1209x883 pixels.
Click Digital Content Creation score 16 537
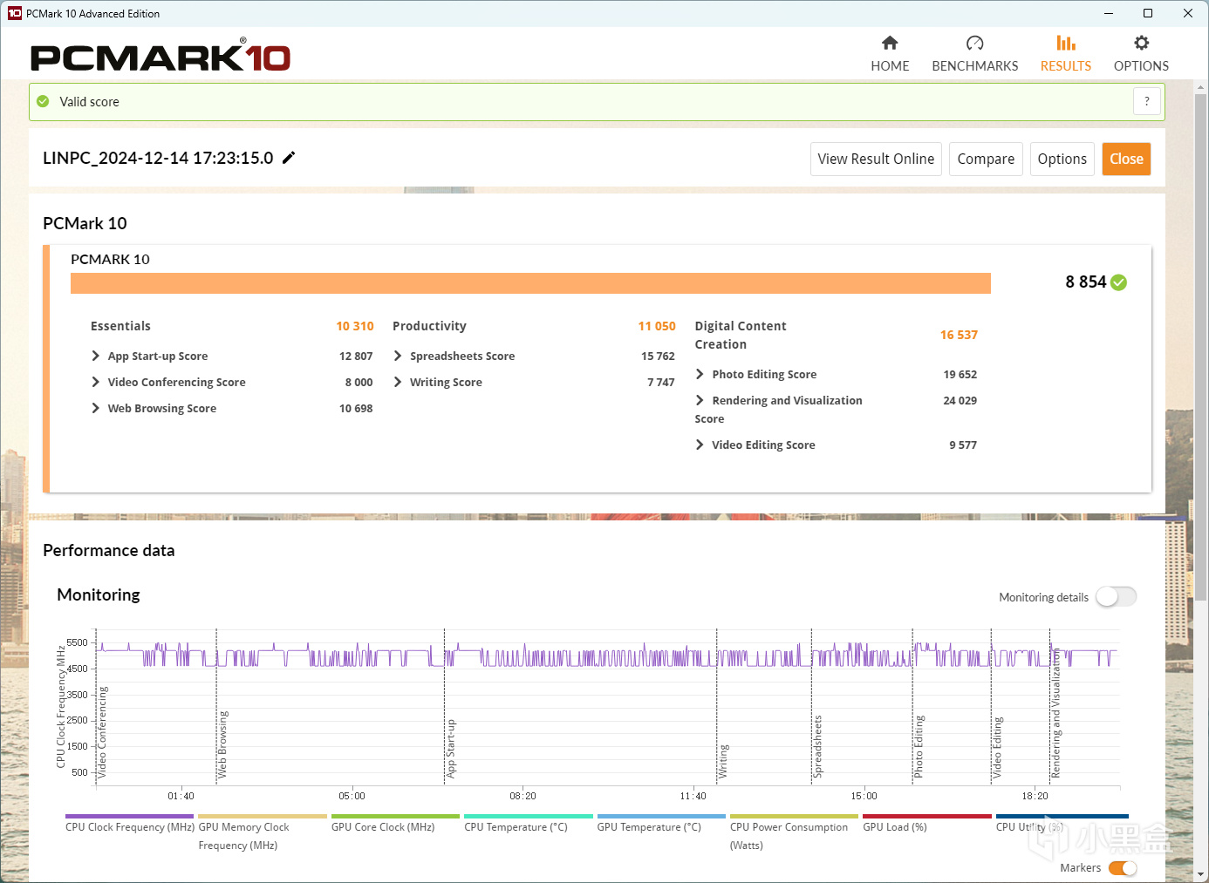959,335
